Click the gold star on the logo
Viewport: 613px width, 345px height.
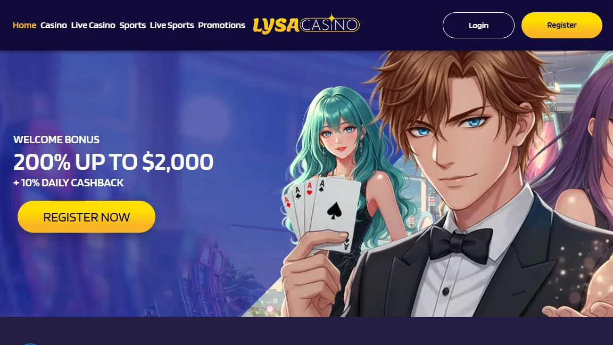(x=331, y=18)
